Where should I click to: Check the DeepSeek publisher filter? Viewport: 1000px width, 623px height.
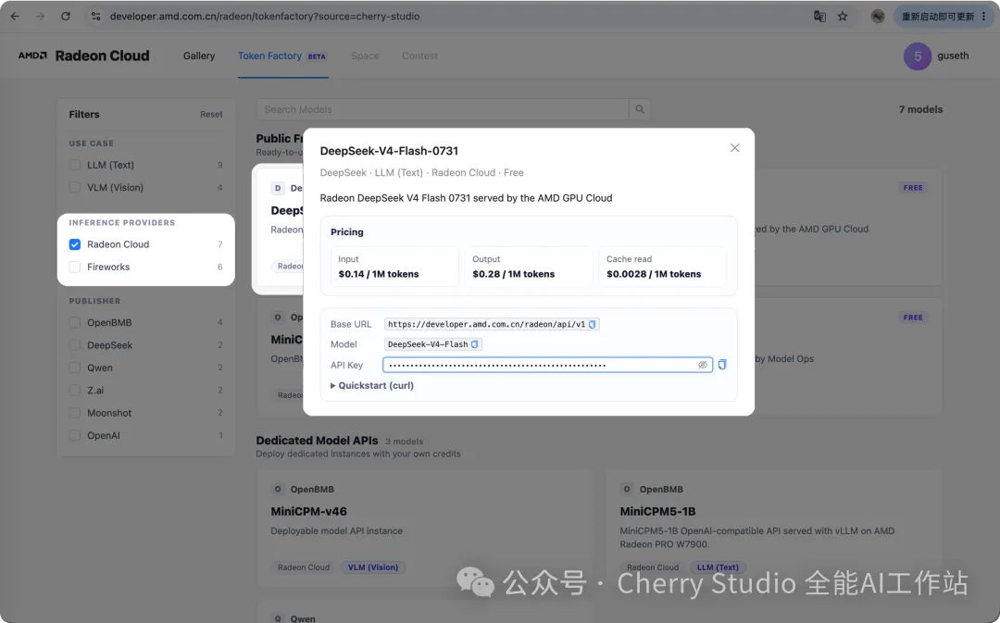(75, 345)
